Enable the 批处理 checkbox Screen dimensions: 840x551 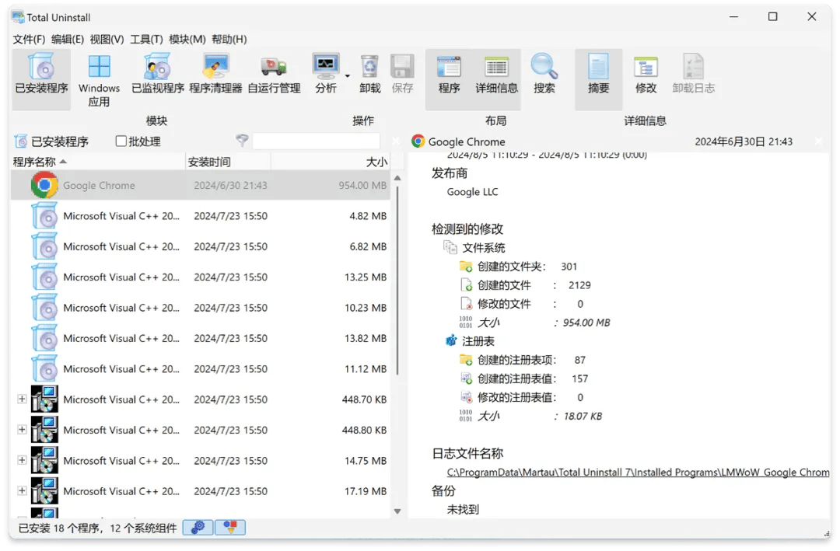tap(121, 141)
